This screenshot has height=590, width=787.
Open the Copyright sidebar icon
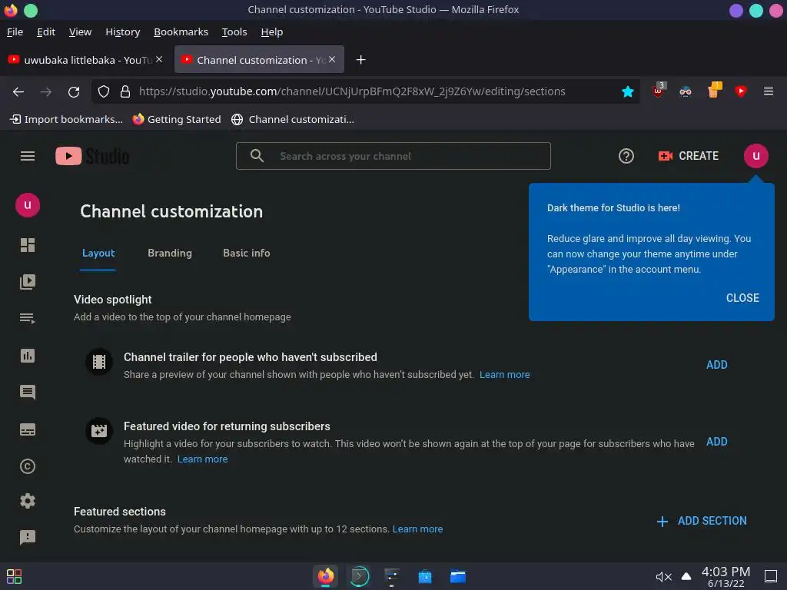click(28, 466)
